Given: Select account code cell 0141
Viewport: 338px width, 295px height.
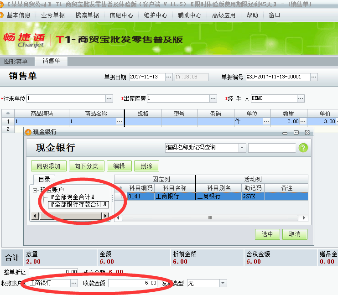Looking at the screenshot, I should pyautogui.click(x=141, y=197).
